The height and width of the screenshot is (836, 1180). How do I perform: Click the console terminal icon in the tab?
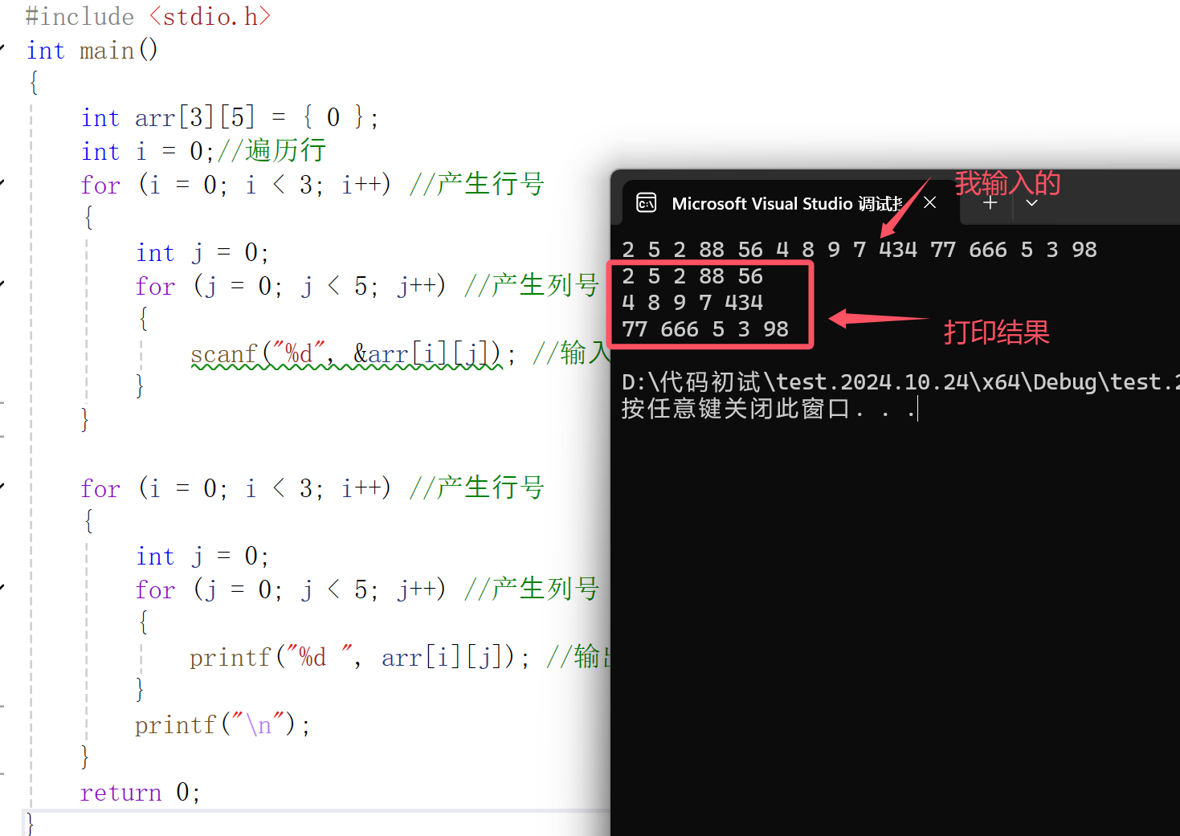click(x=646, y=203)
